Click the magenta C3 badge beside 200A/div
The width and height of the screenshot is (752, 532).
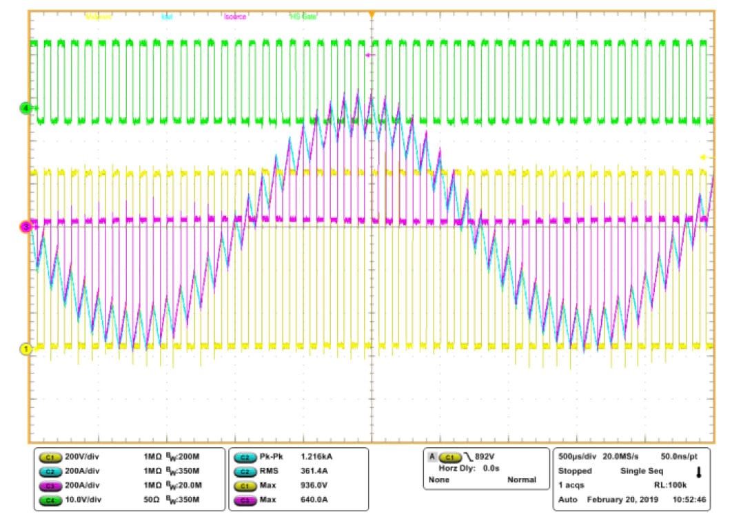50,485
